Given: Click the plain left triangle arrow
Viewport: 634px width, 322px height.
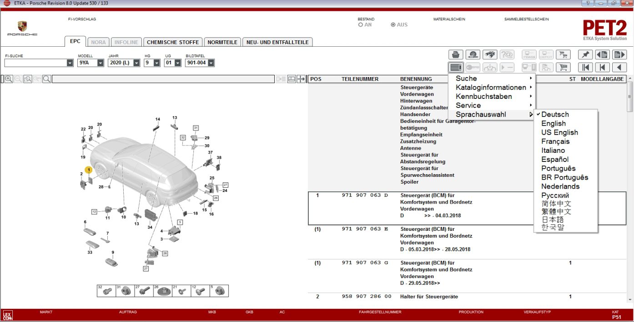Looking at the screenshot, I should pos(619,68).
